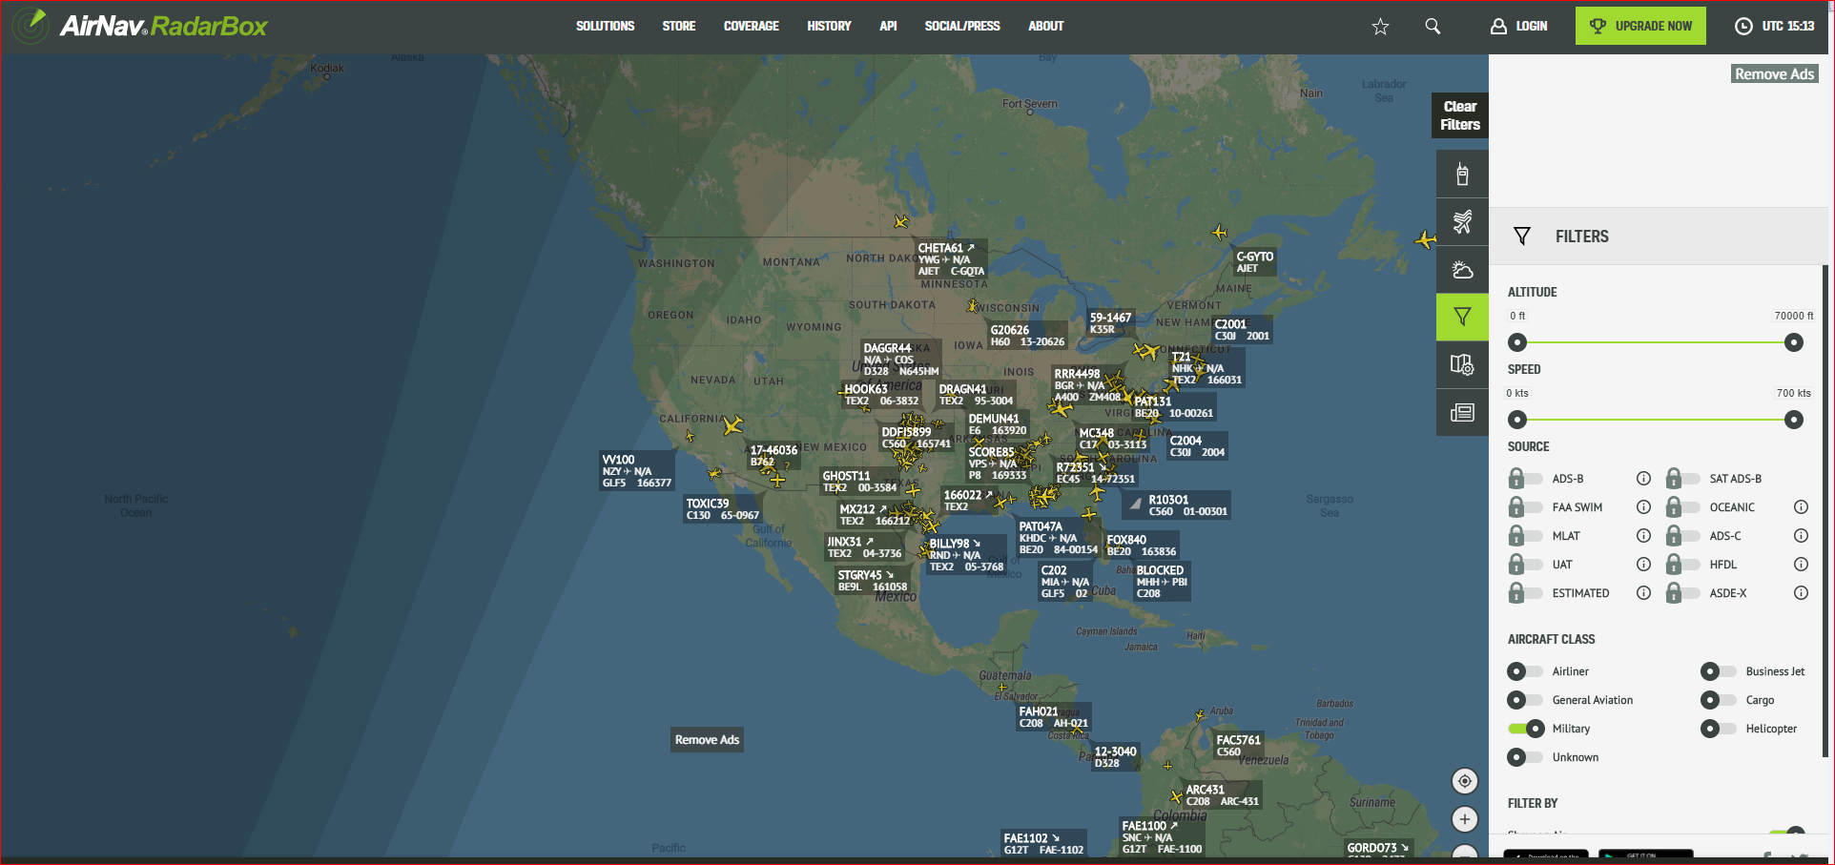
Task: Click the AirNav RadarBox logo
Action: pos(140,26)
